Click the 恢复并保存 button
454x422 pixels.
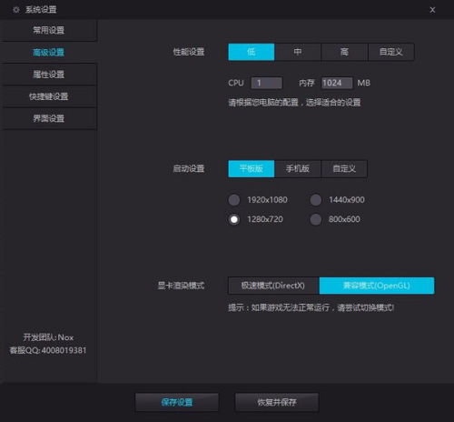277,402
